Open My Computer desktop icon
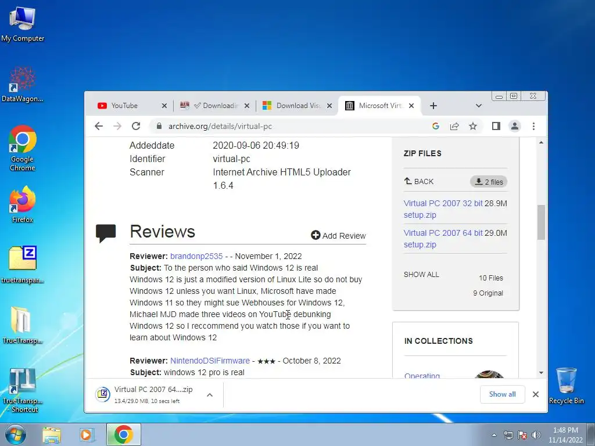Image resolution: width=595 pixels, height=446 pixels. 23,24
